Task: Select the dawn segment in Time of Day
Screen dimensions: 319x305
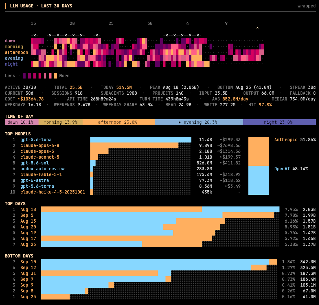Action: coord(22,122)
